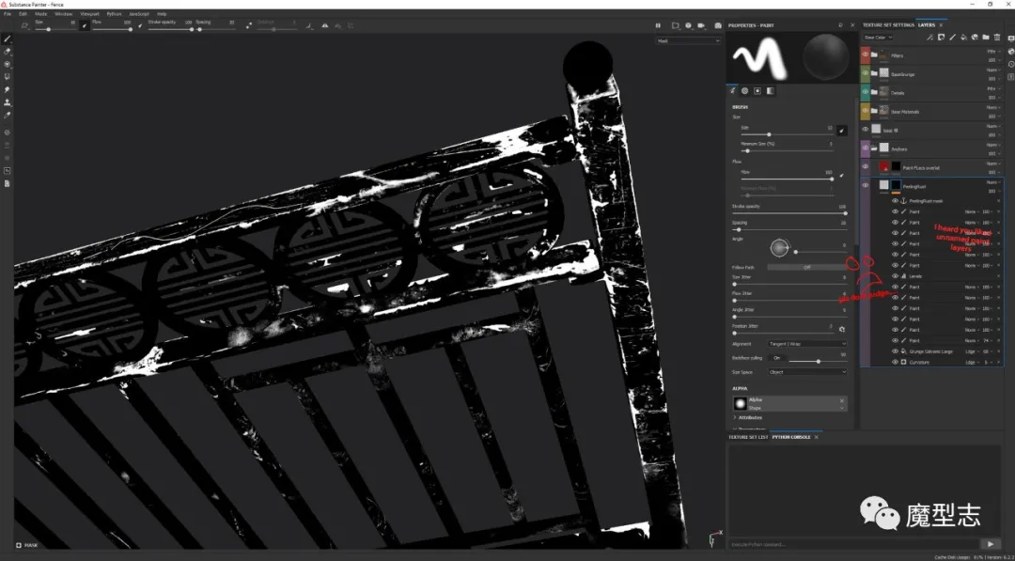Click Add paint layer icon in Layers panel
1015x561 pixels.
tap(953, 38)
